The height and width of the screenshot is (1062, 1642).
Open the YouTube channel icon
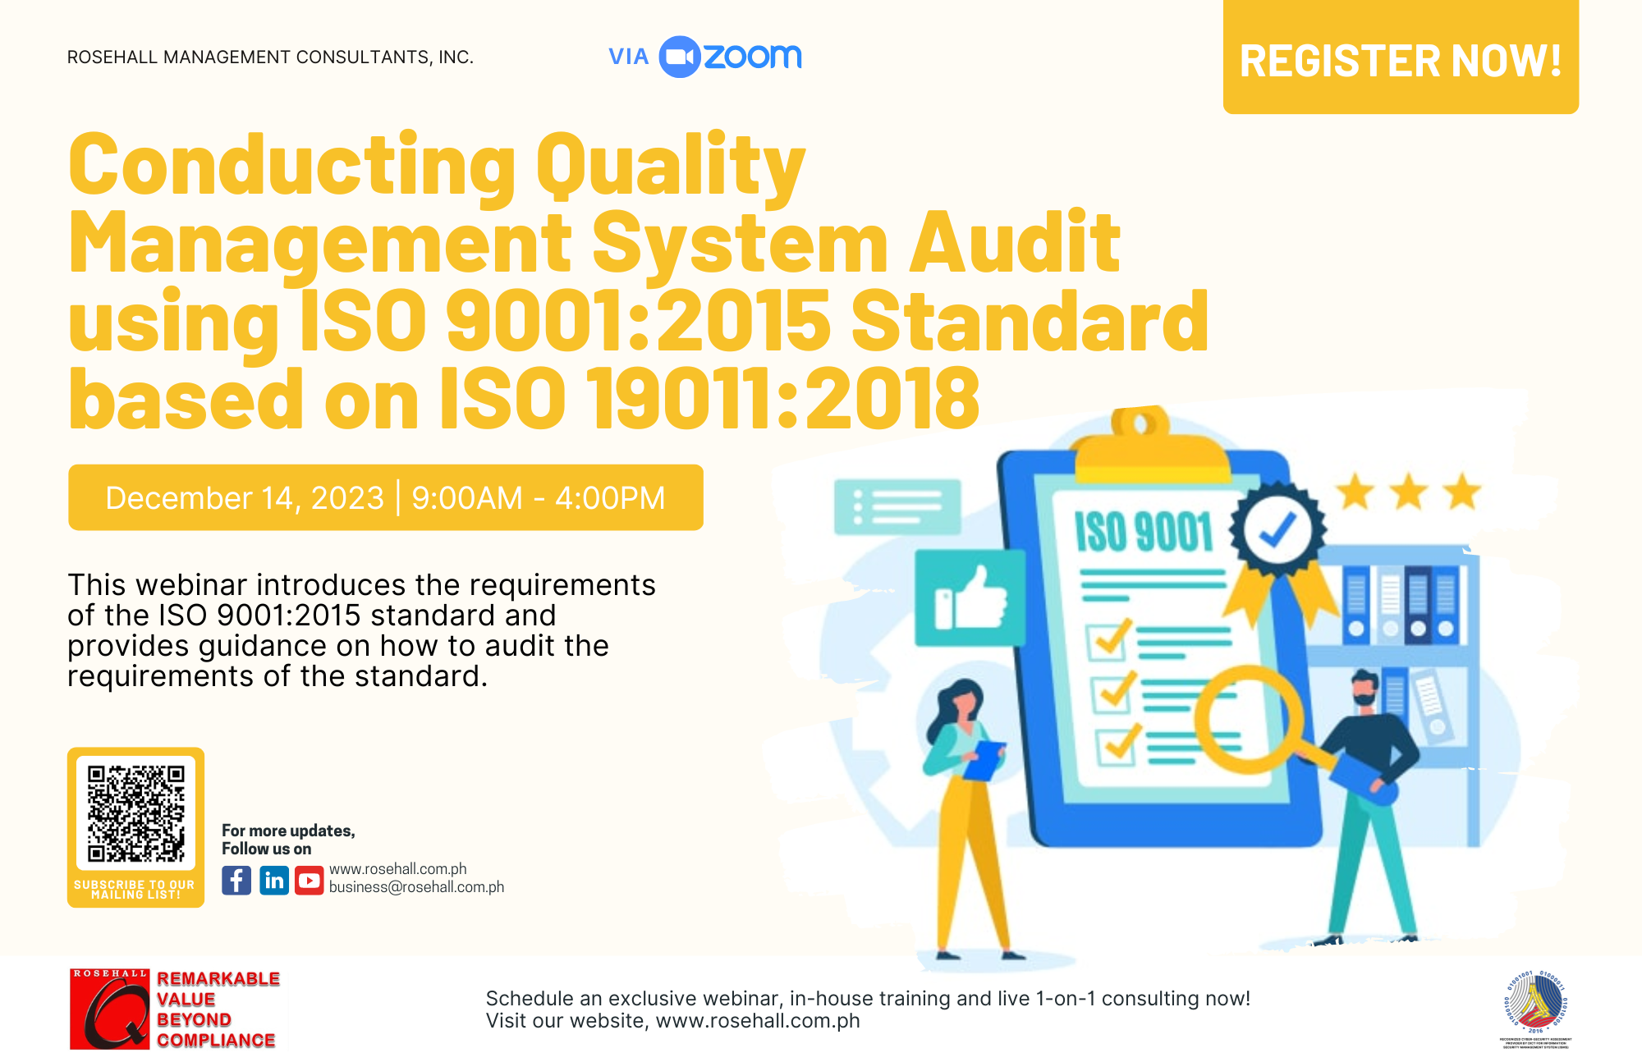(x=310, y=881)
